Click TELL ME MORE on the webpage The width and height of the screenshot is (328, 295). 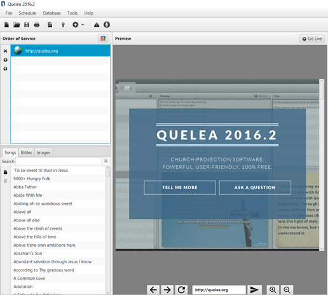pos(180,187)
